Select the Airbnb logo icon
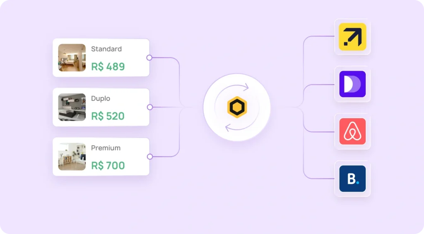The image size is (424, 234). tap(352, 132)
